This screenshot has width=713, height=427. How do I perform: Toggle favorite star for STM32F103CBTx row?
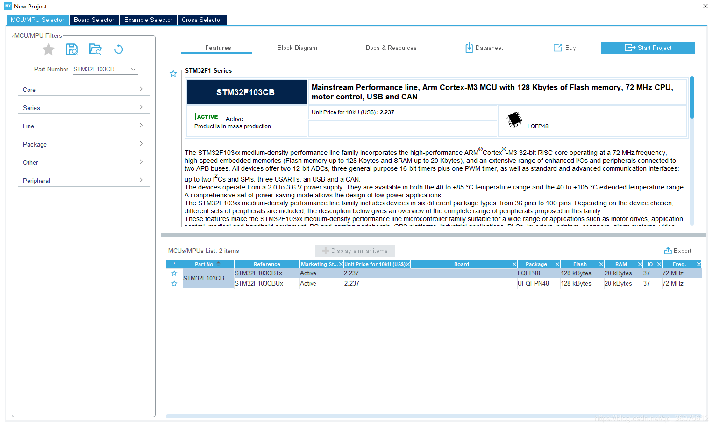tap(174, 273)
